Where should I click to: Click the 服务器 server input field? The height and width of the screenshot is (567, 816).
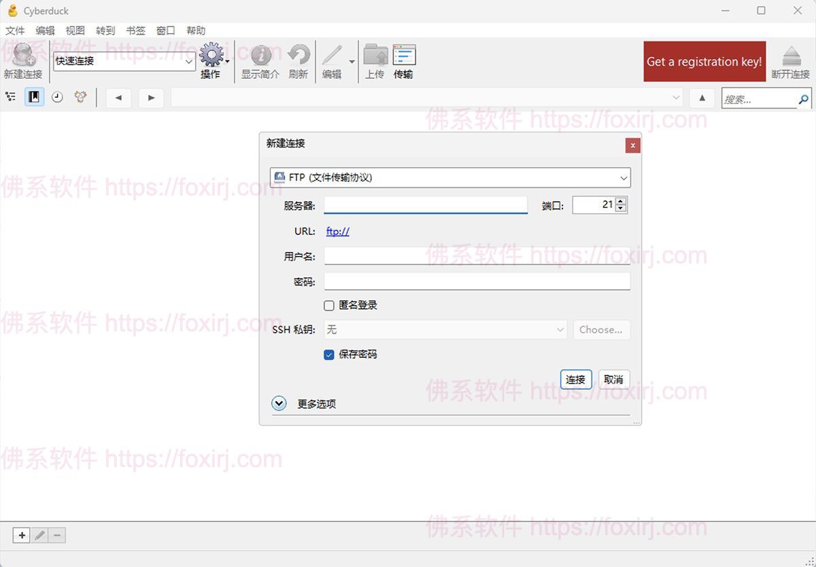coord(425,204)
